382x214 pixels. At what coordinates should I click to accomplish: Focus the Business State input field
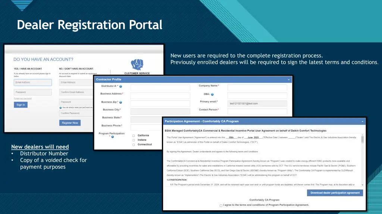pyautogui.click(x=146, y=120)
